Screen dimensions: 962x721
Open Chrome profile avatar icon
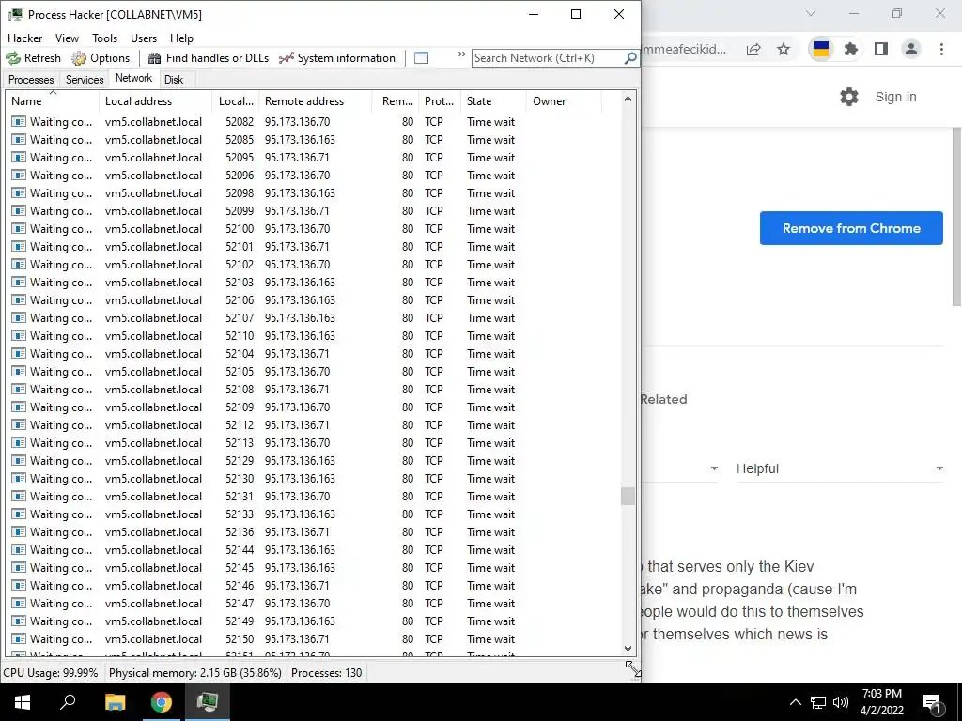pos(911,49)
